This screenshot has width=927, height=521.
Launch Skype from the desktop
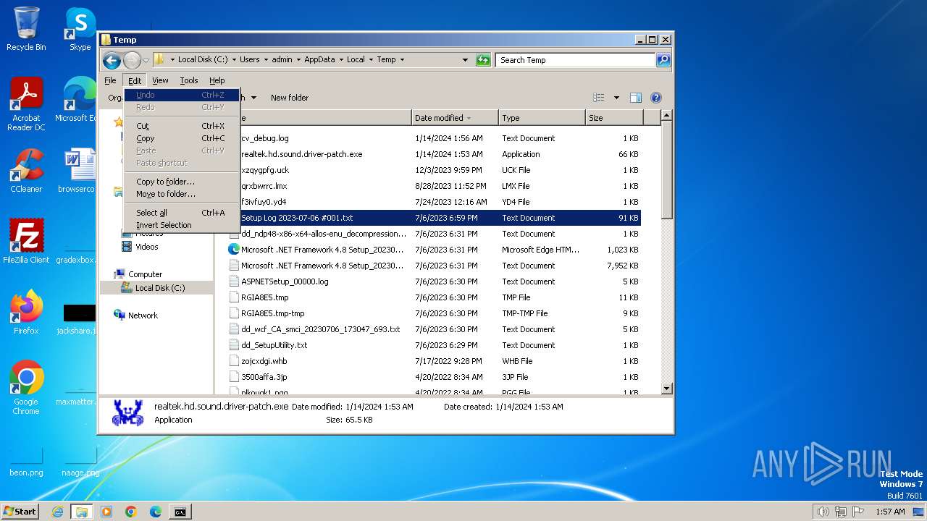click(80, 29)
